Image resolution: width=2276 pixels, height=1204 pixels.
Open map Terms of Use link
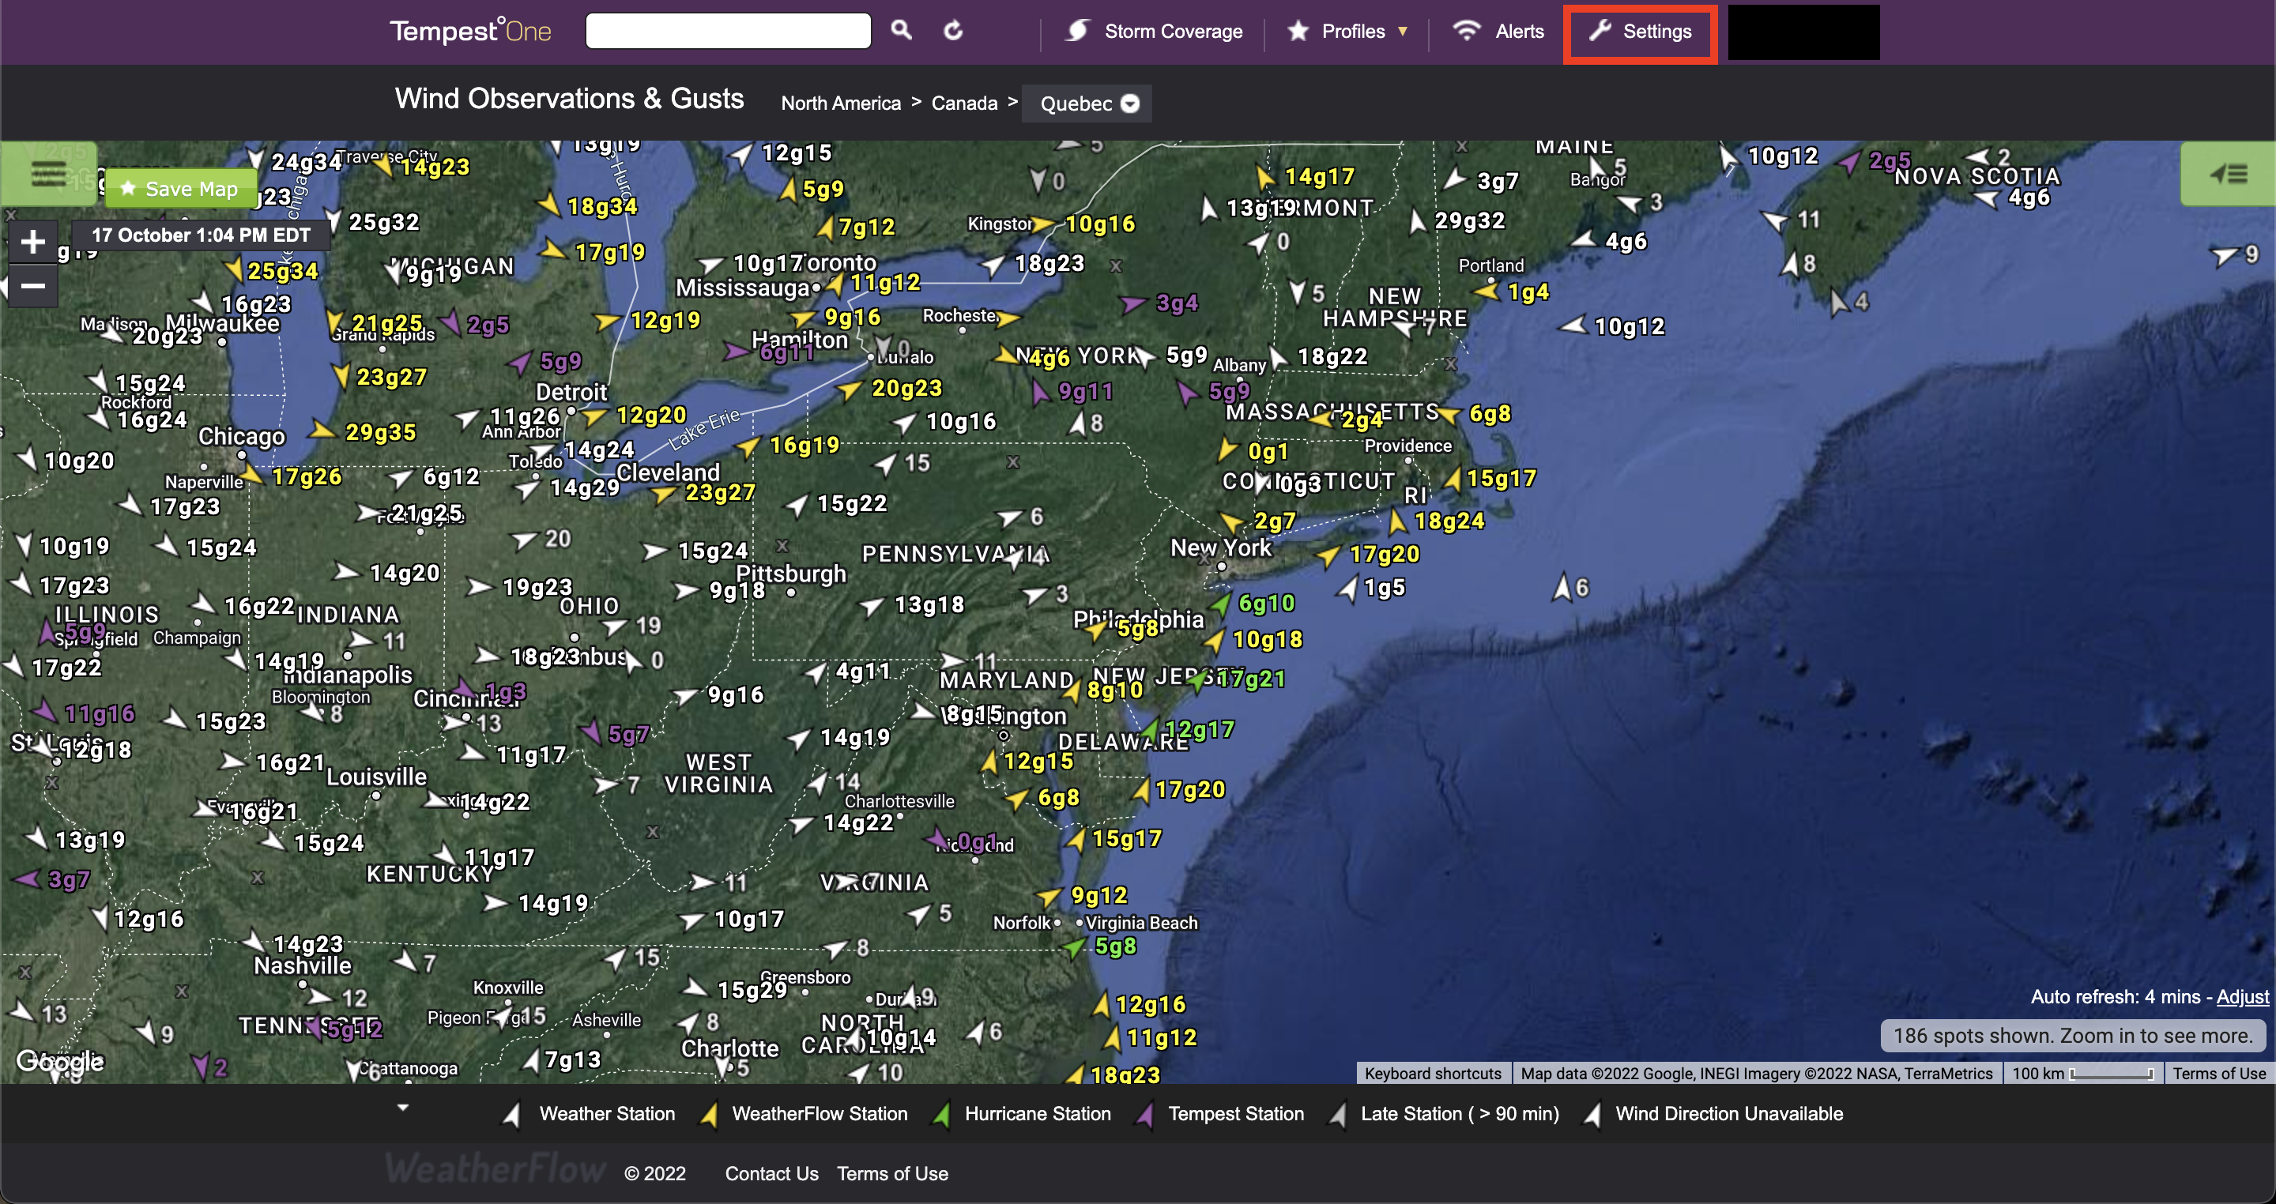click(2218, 1074)
